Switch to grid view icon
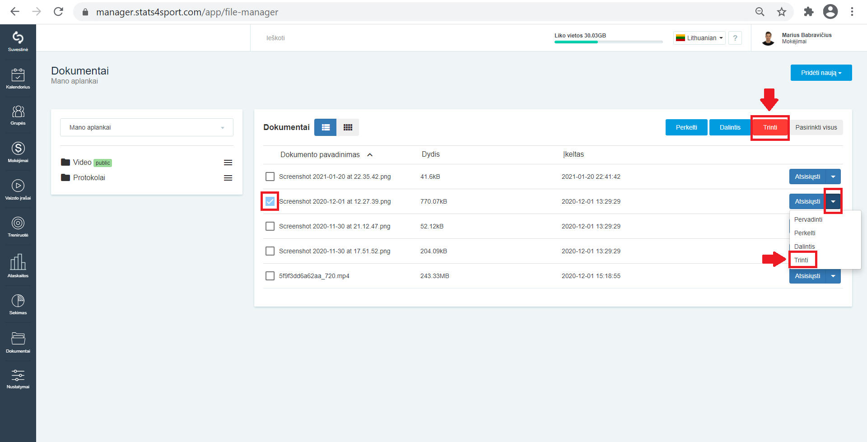This screenshot has height=442, width=867. (348, 127)
